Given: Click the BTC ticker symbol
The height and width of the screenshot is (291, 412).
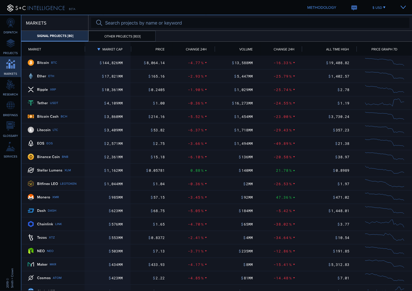Looking at the screenshot, I should (x=54, y=63).
